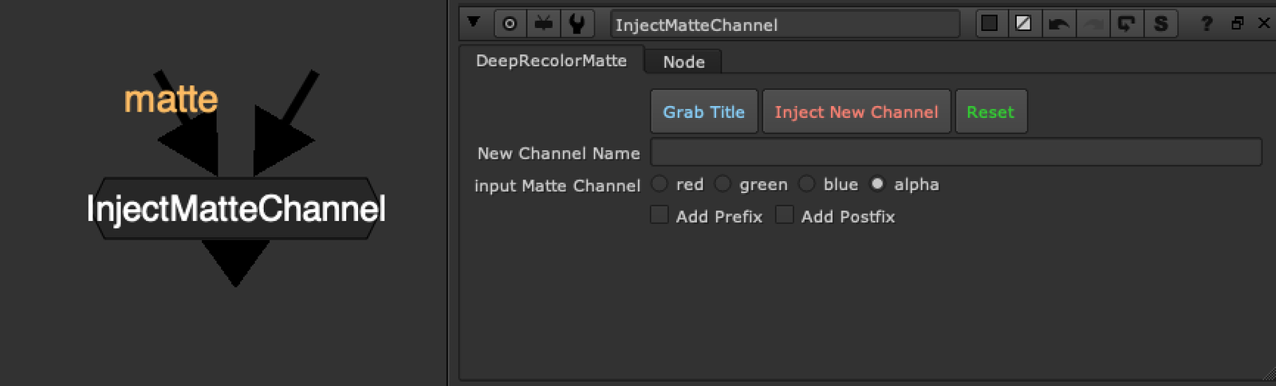Select the InjectMatteChannel node in the graph
1276x386 pixels.
235,208
